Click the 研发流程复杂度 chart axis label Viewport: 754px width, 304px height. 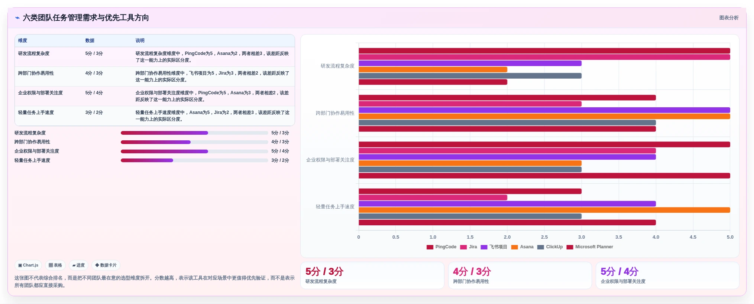point(337,66)
